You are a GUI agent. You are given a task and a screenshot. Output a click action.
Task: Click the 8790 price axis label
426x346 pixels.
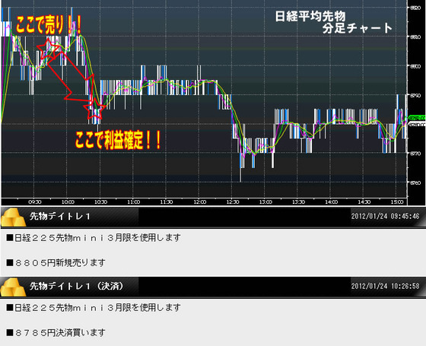coord(415,95)
